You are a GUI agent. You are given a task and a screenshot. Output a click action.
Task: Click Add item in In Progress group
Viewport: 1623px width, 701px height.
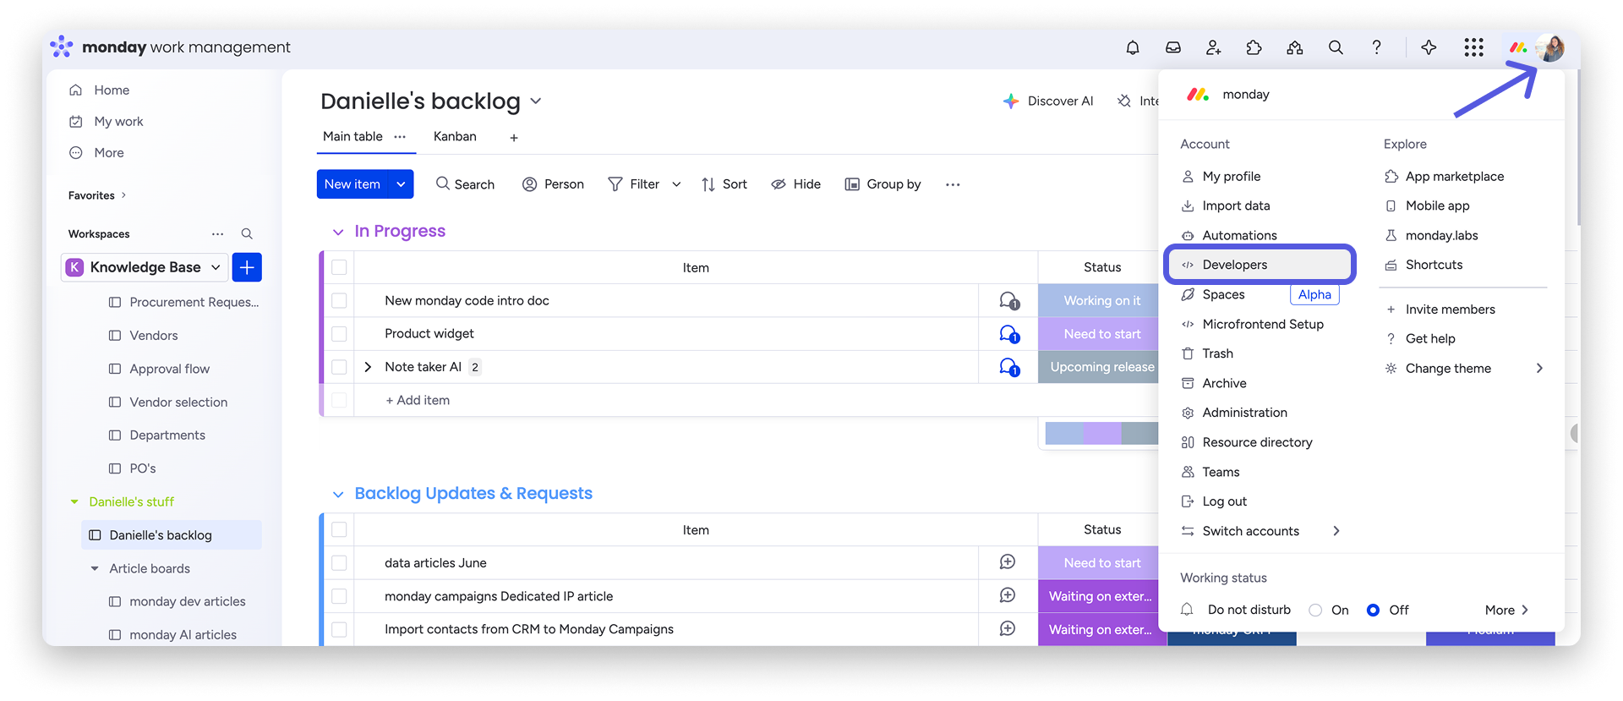point(418,400)
